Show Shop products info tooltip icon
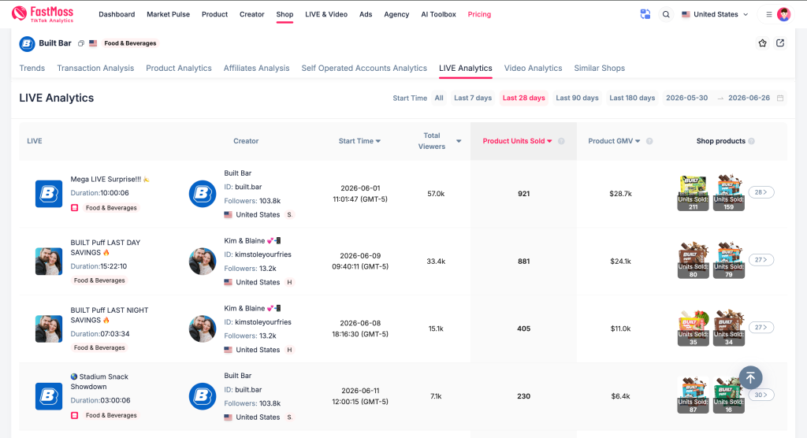Viewport: 807px width, 438px height. point(751,141)
